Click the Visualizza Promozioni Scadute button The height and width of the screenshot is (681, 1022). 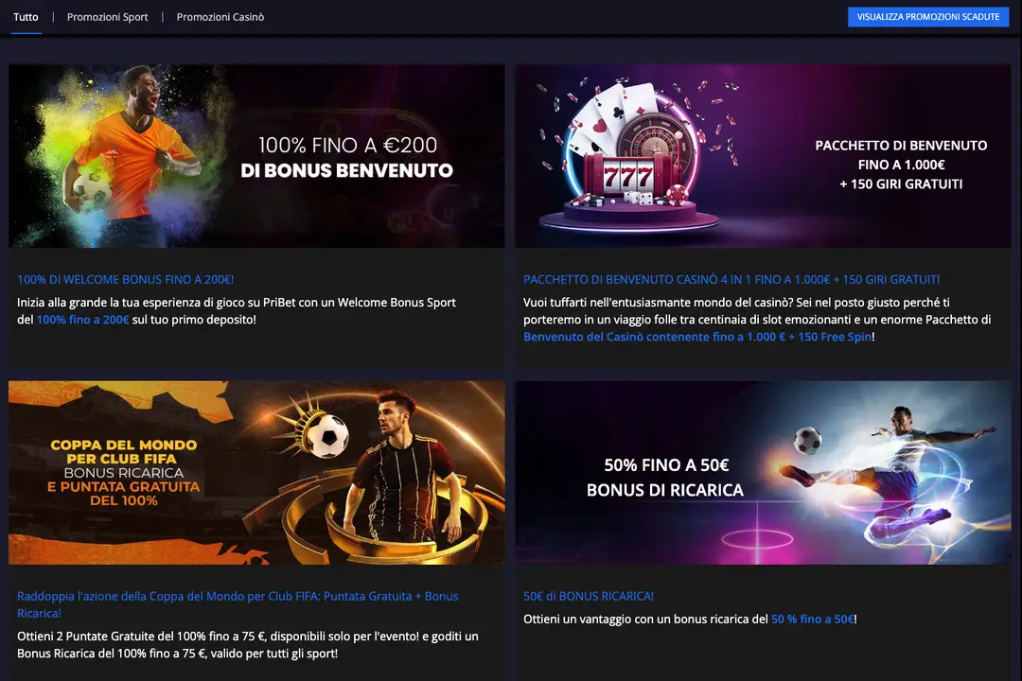click(x=927, y=17)
